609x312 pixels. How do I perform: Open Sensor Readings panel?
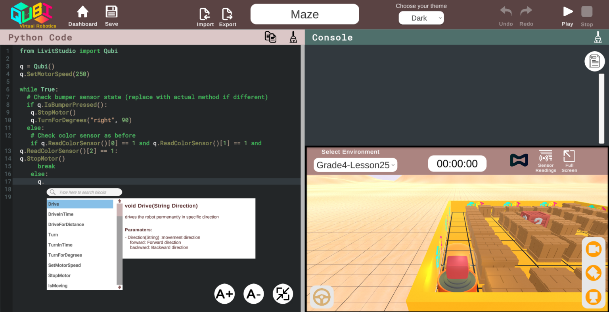pyautogui.click(x=546, y=161)
